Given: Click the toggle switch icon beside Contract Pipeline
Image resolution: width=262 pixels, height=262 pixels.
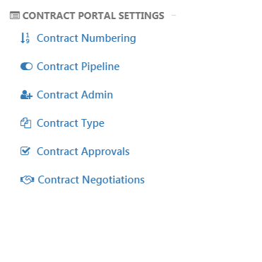Looking at the screenshot, I should coord(26,67).
